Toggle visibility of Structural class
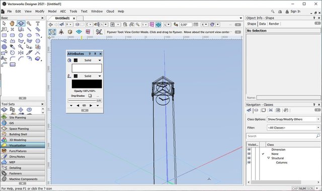 [x=249, y=158]
